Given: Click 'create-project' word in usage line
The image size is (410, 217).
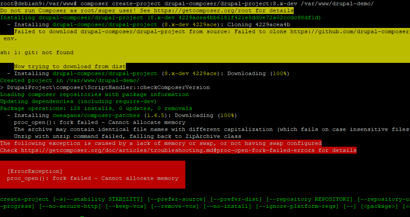Looking at the screenshot, I should [x=24, y=199].
